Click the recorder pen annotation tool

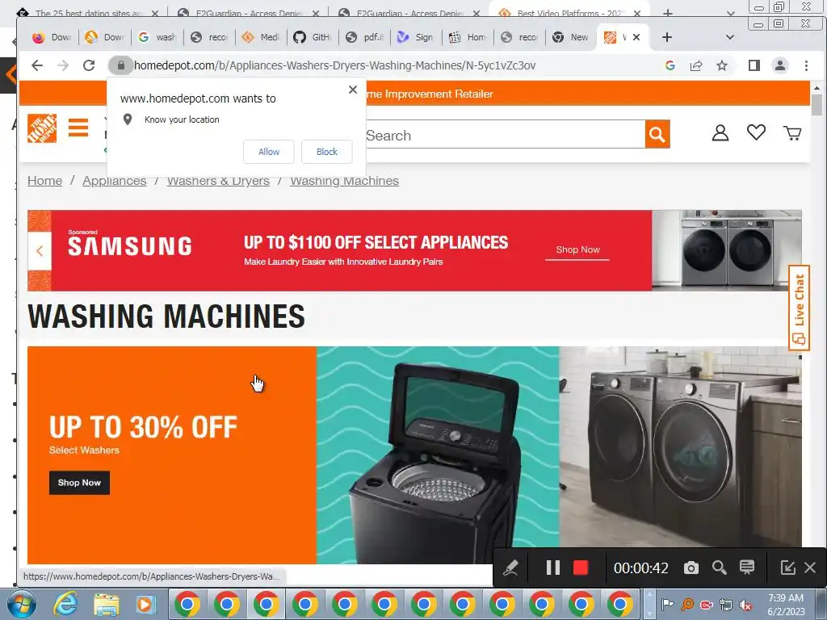[510, 568]
